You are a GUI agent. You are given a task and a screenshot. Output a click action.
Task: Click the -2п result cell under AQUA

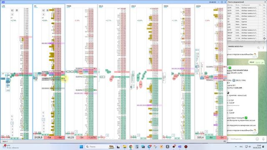pyautogui.click(x=222, y=137)
